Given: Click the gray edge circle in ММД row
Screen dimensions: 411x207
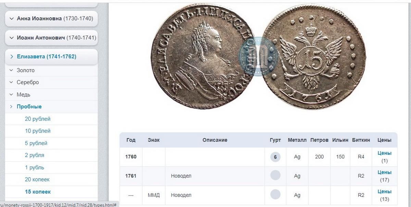Looking at the screenshot, I should [x=275, y=195].
